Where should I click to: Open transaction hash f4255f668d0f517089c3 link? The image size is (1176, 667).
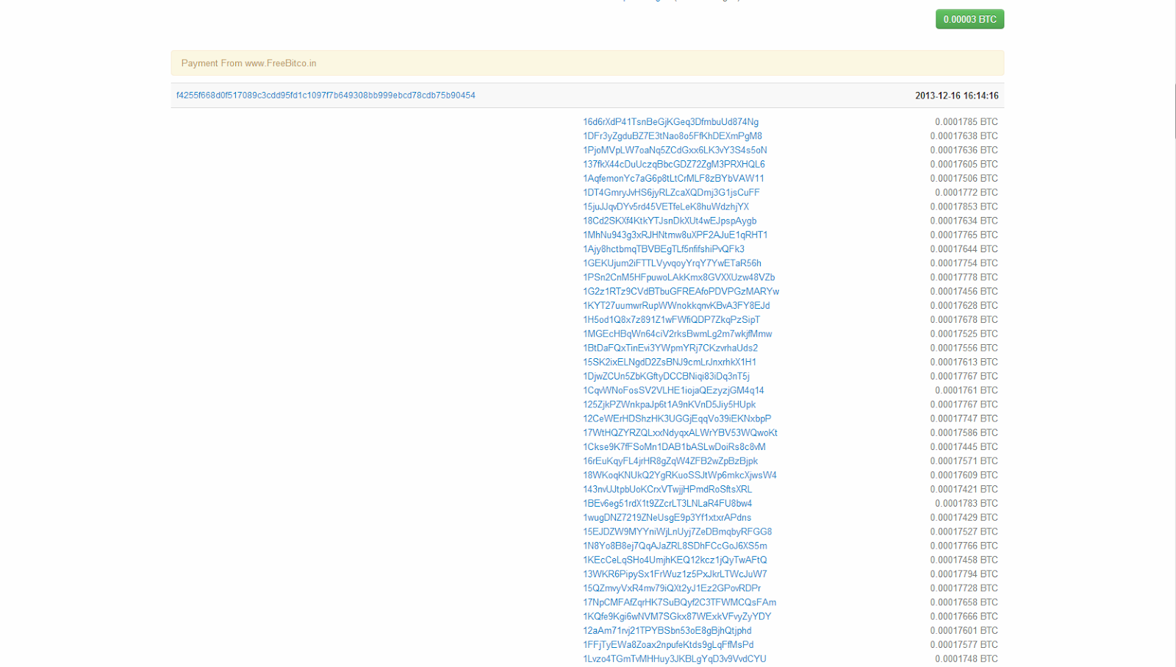[326, 96]
